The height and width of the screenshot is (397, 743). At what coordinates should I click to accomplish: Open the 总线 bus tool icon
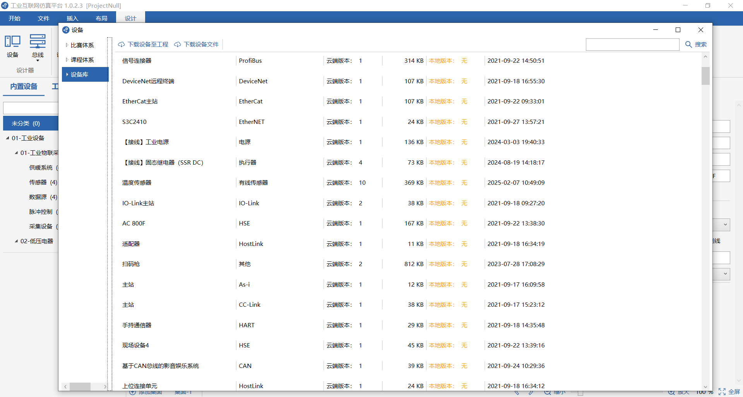[38, 41]
